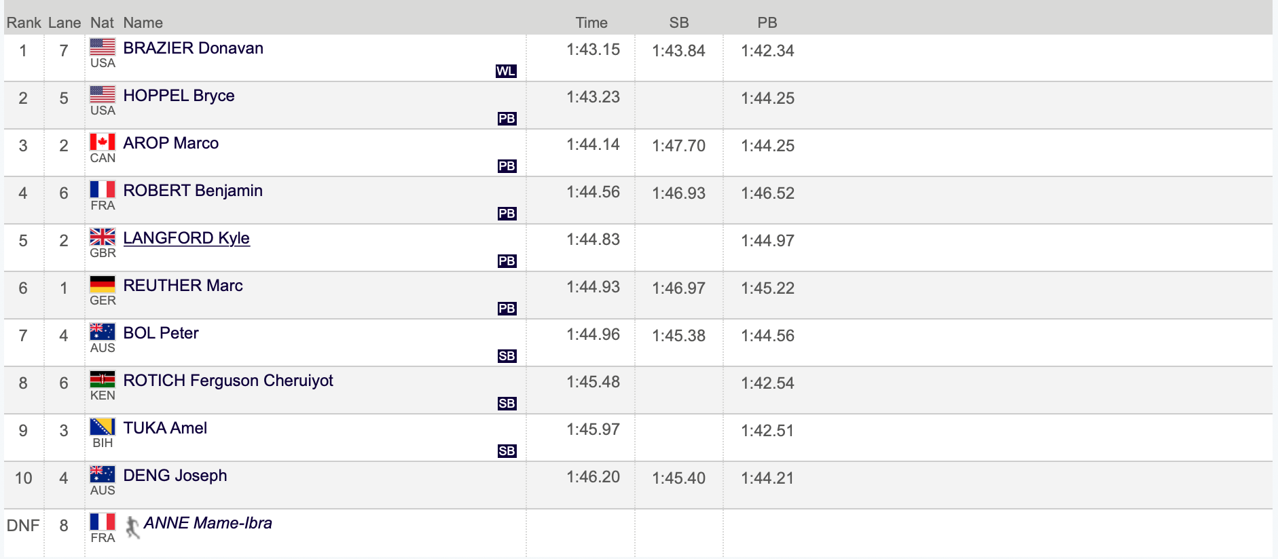The width and height of the screenshot is (1278, 559).
Task: Click the PB column header
Action: click(x=767, y=22)
